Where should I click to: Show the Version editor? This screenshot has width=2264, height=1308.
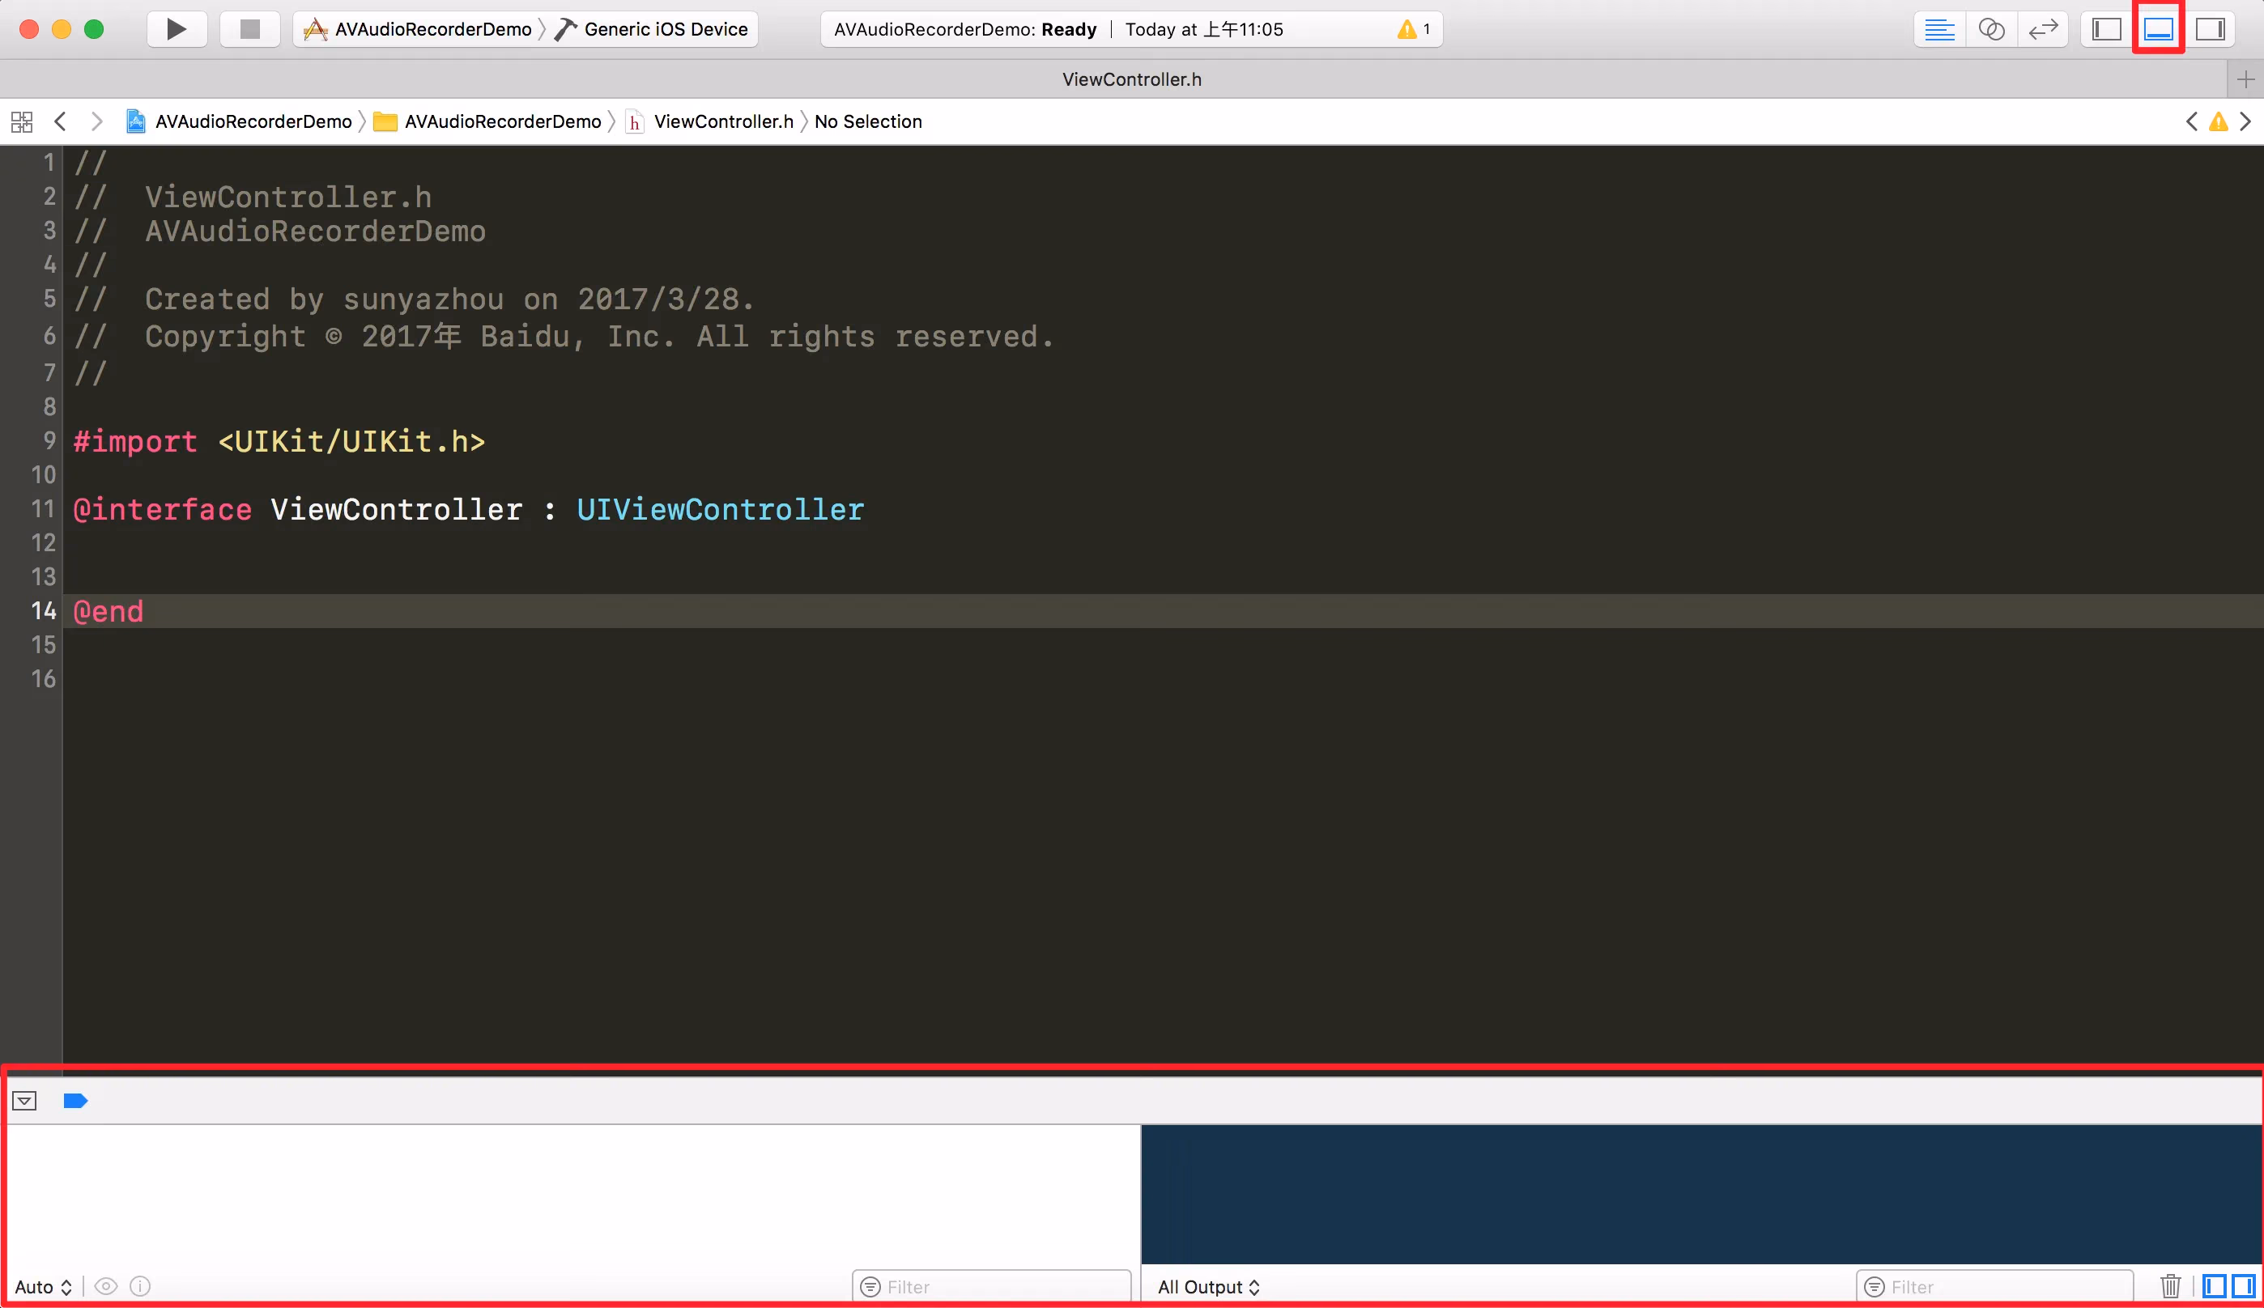[2043, 29]
